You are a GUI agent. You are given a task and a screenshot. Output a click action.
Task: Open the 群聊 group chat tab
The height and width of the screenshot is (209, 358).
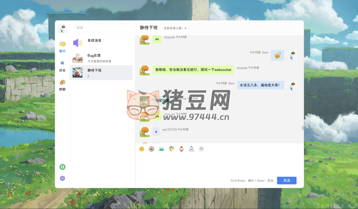click(62, 85)
